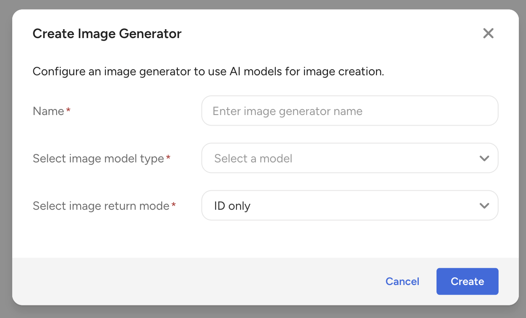
Task: Click the gray footer bar beside Cancel
Action: tap(190, 281)
